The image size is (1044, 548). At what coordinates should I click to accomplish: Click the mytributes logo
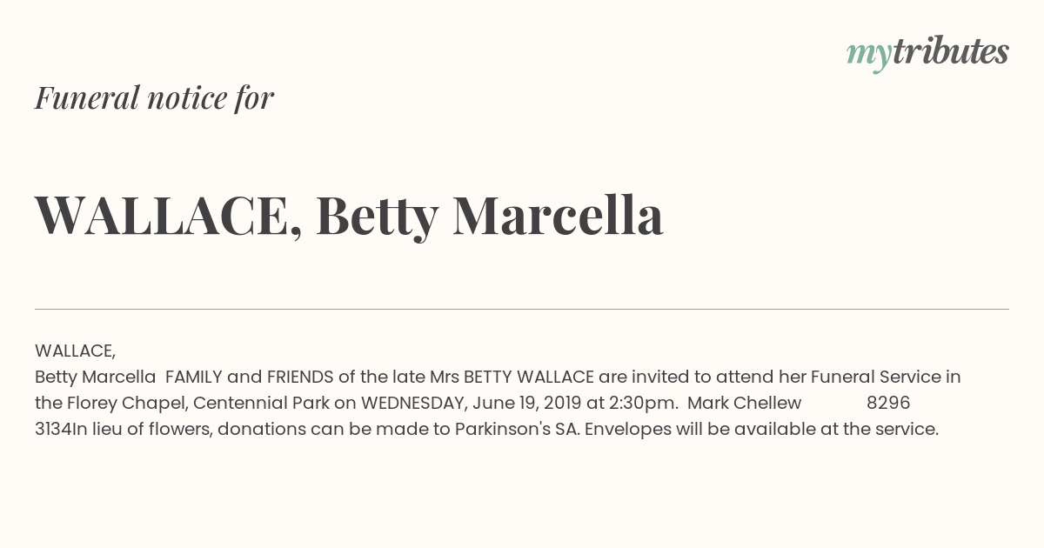(x=927, y=53)
